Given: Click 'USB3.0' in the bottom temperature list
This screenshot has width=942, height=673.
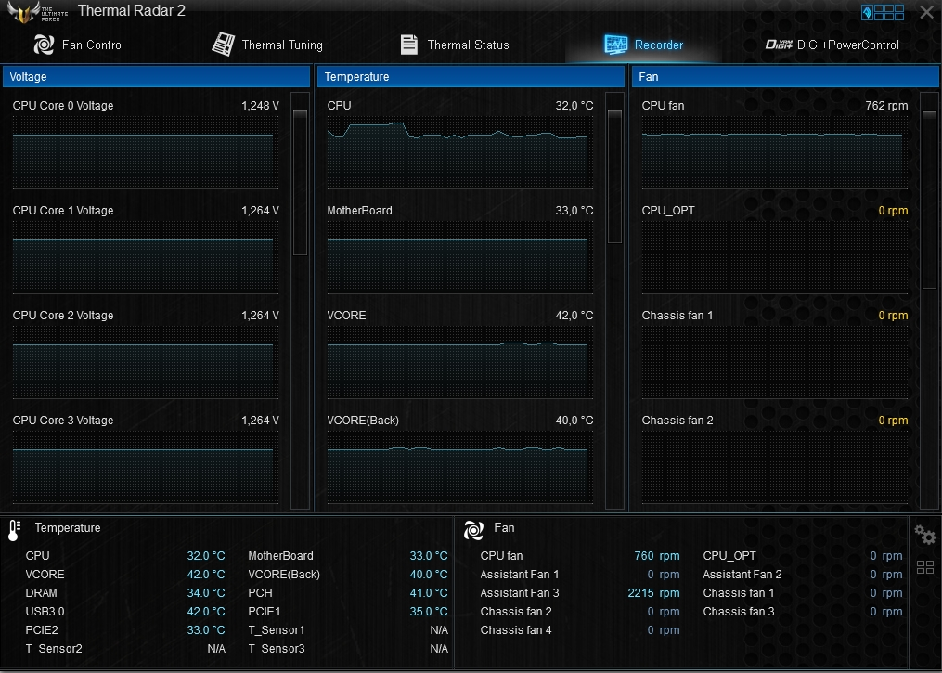Looking at the screenshot, I should [45, 612].
